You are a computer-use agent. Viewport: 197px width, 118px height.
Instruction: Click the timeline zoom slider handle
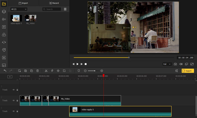click(95, 71)
